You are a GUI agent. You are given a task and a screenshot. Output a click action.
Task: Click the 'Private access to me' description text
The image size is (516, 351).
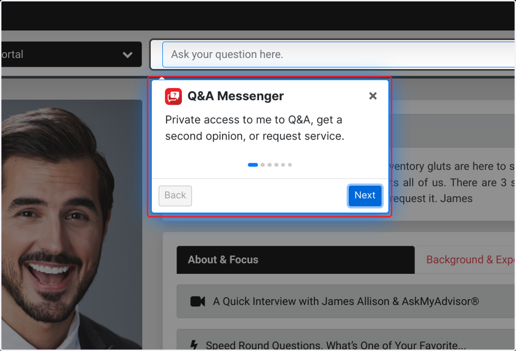pos(255,128)
